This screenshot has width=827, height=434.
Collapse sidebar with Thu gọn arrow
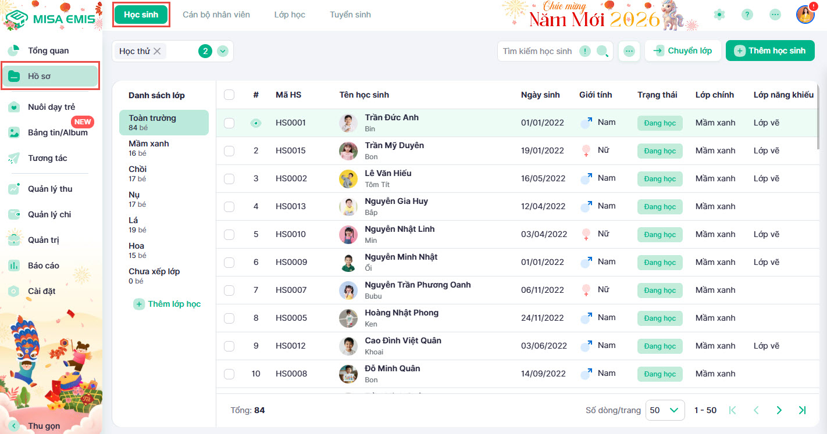pos(14,426)
